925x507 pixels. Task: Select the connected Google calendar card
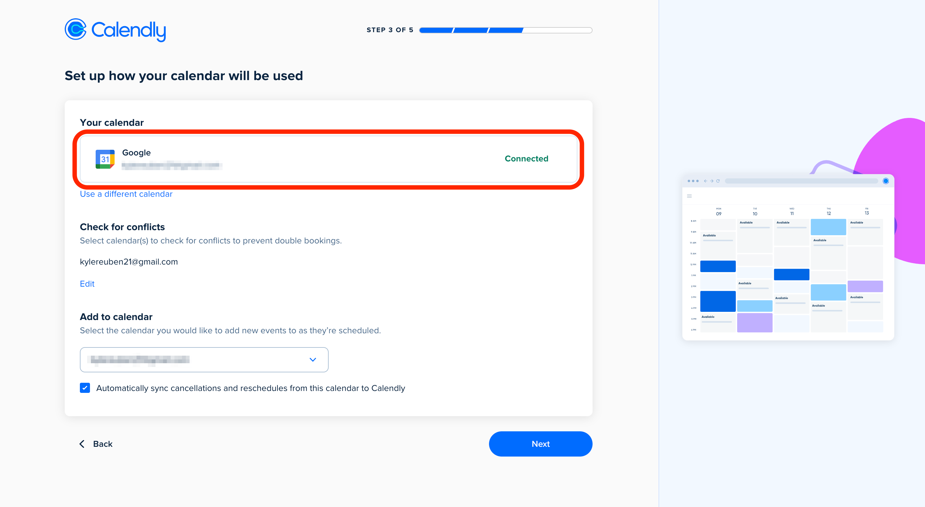(x=328, y=159)
